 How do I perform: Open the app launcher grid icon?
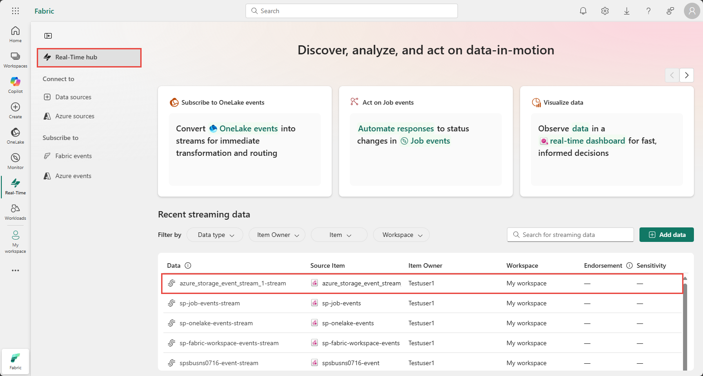(x=15, y=11)
